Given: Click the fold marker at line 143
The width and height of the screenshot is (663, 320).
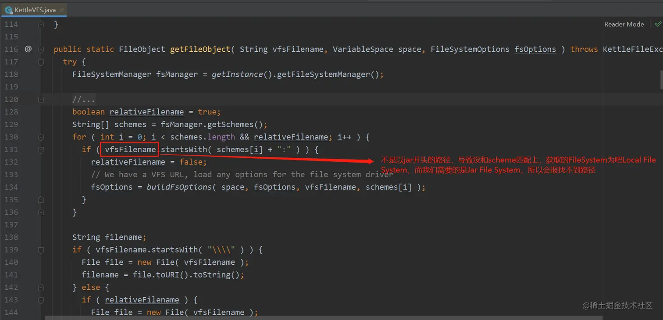Looking at the screenshot, I should [41, 299].
